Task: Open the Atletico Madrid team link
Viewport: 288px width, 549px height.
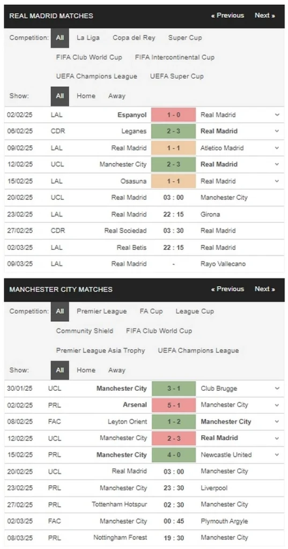Action: point(222,148)
